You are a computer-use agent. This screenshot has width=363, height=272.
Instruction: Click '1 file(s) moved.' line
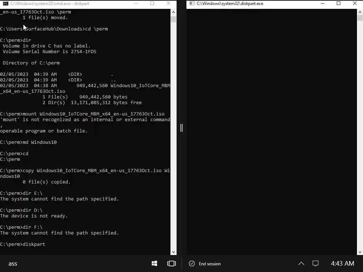coord(45,18)
